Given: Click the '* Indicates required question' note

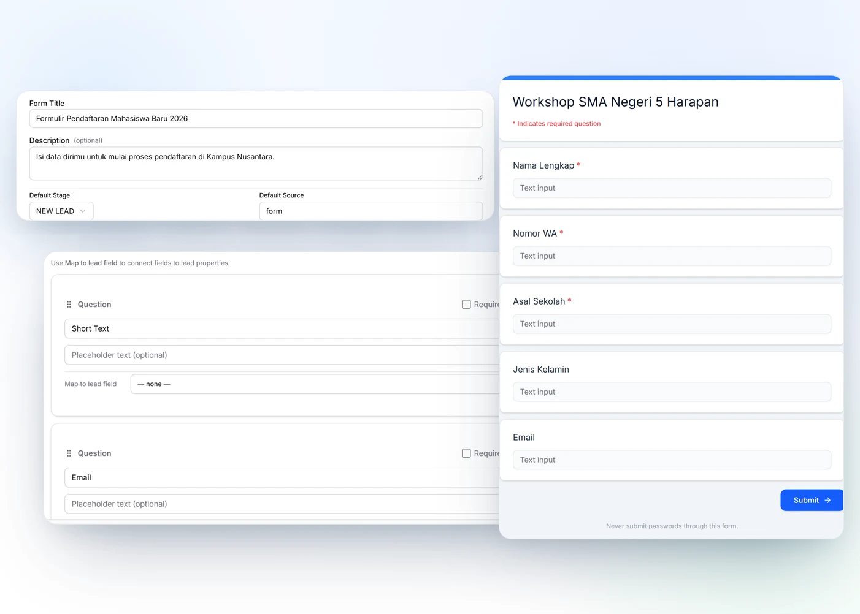Looking at the screenshot, I should (556, 124).
